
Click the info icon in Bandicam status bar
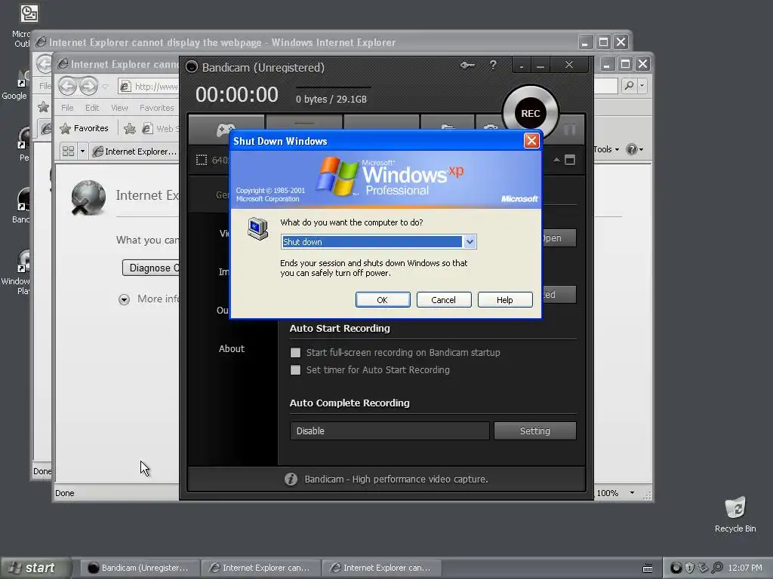pos(291,479)
